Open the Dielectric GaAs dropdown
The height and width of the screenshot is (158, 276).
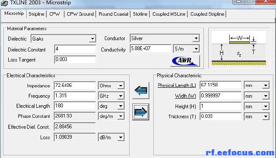pyautogui.click(x=92, y=38)
